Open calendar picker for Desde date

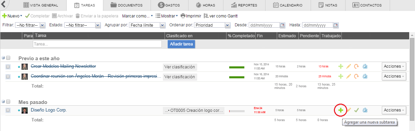[282, 25]
